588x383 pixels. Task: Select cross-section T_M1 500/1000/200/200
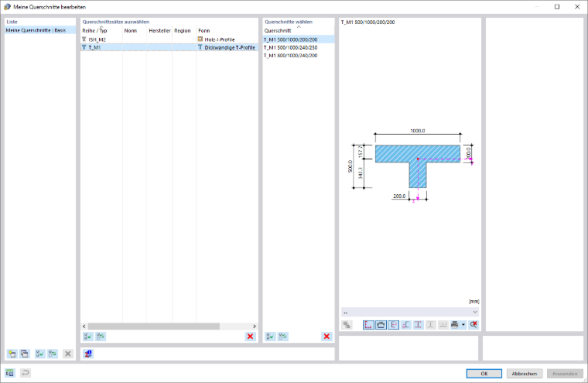299,39
